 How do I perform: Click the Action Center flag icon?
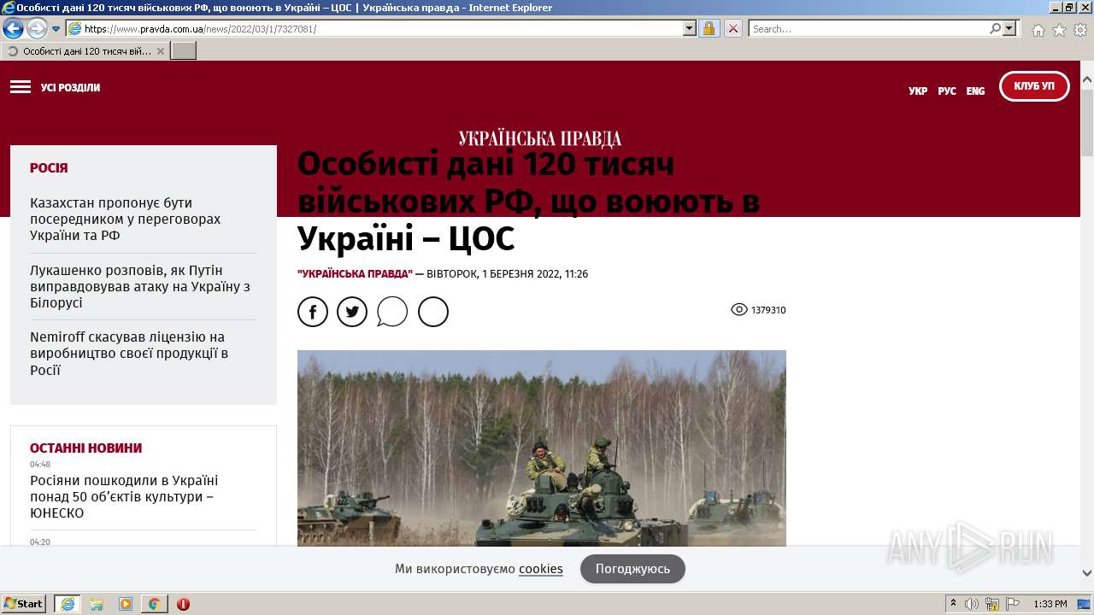click(x=1013, y=604)
